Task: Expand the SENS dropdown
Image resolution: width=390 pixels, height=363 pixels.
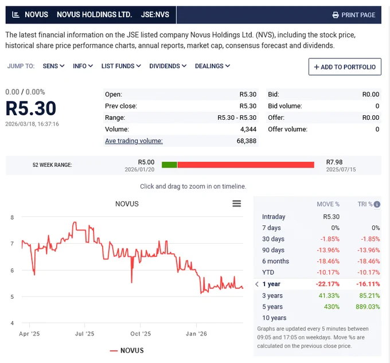Action: 53,66
